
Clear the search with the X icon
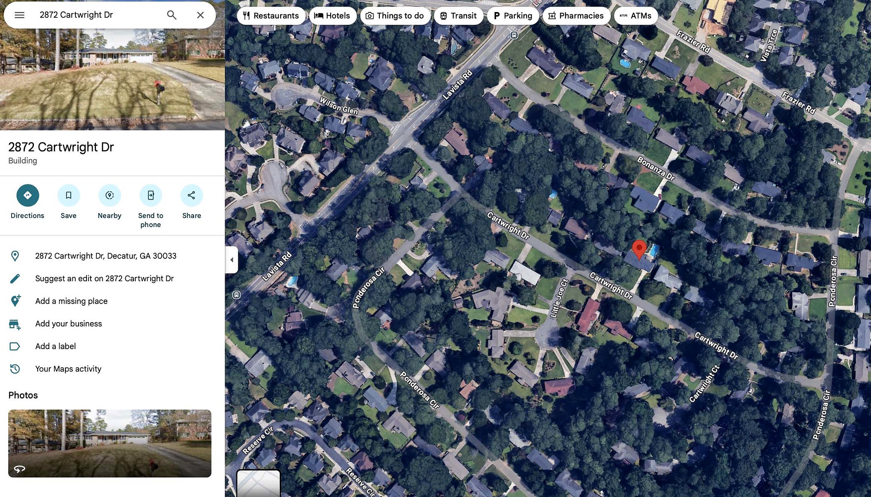click(200, 15)
